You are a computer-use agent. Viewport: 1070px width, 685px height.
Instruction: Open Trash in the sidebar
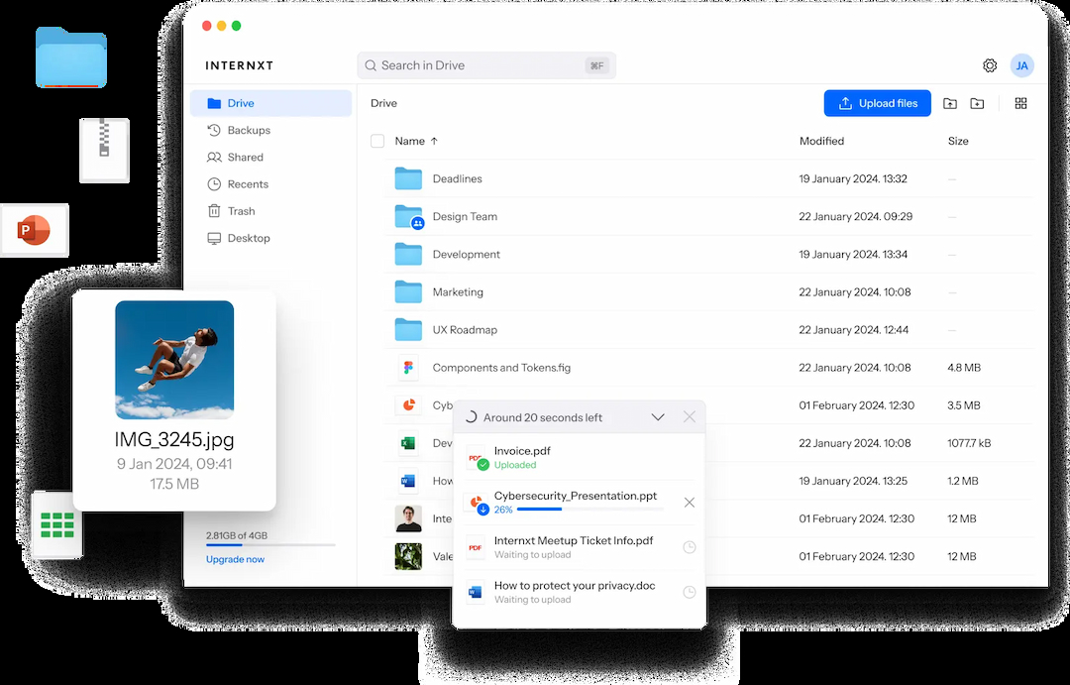coord(241,211)
